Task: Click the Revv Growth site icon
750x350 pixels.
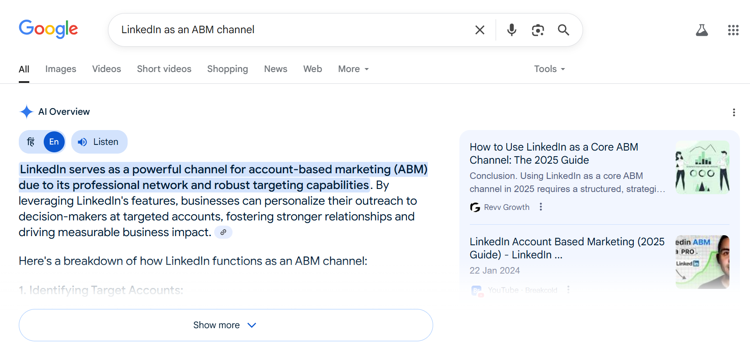Action: point(475,207)
